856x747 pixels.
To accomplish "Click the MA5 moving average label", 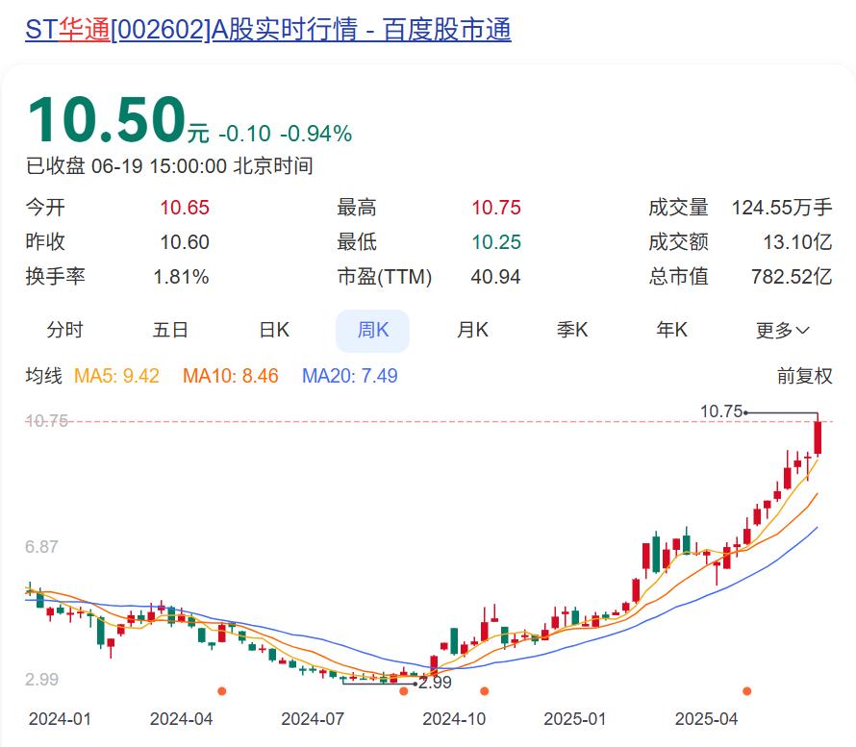I will [x=116, y=376].
